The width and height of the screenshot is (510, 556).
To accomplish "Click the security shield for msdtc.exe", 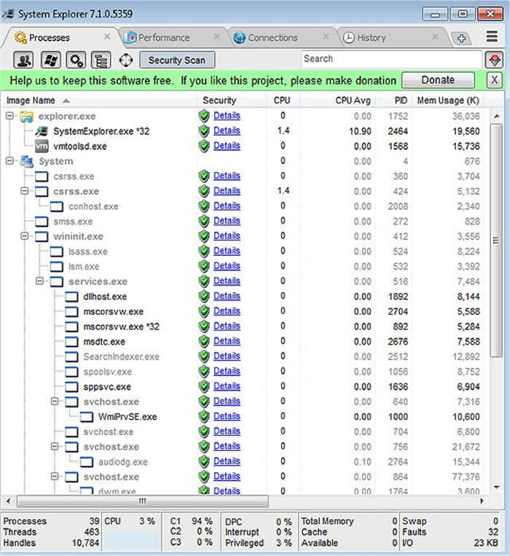I will point(204,342).
